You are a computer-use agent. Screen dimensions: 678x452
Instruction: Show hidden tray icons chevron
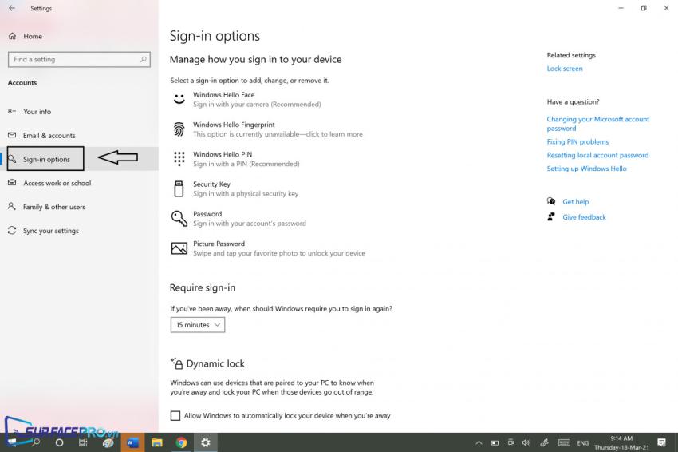[x=479, y=442]
